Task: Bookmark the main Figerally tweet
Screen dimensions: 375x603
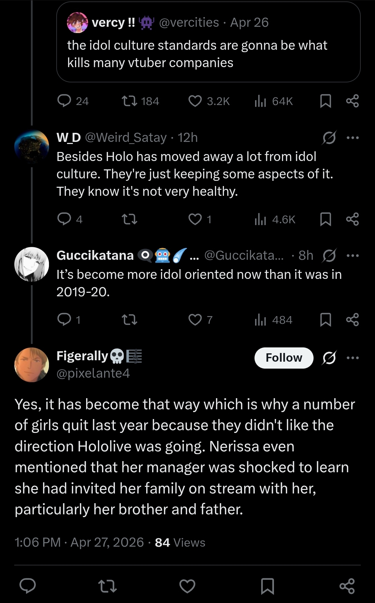Action: point(267,586)
